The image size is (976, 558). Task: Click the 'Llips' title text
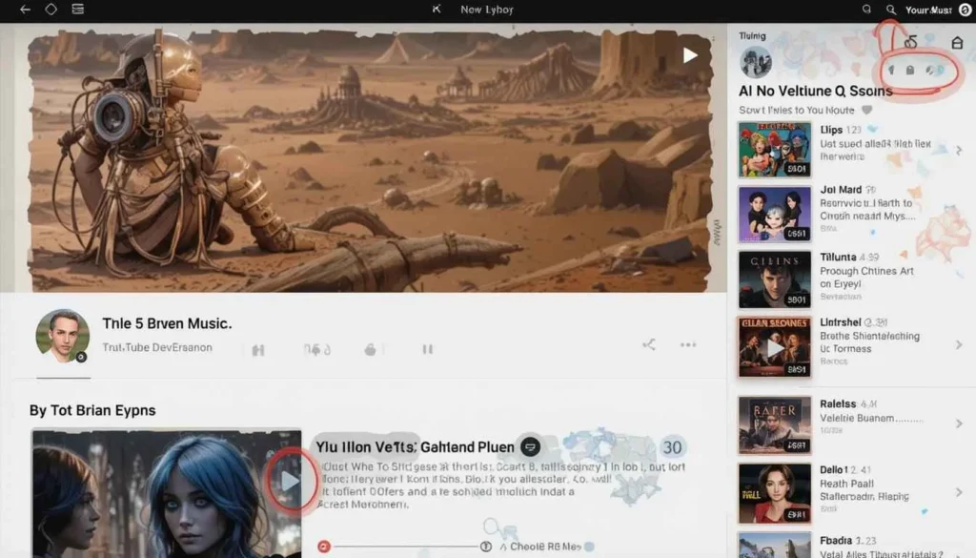(831, 130)
